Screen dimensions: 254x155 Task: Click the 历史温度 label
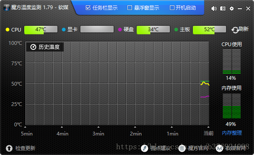49,47
